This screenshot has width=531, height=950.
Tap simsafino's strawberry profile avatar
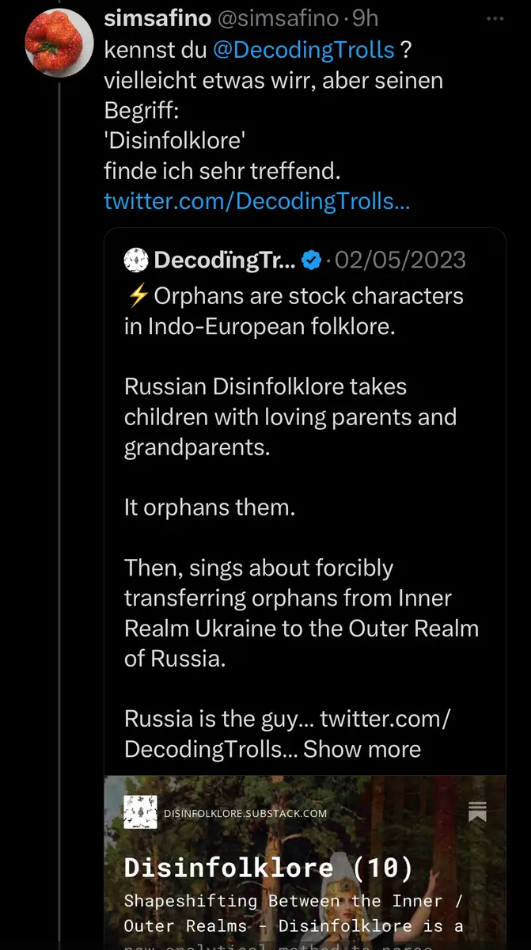coord(59,43)
